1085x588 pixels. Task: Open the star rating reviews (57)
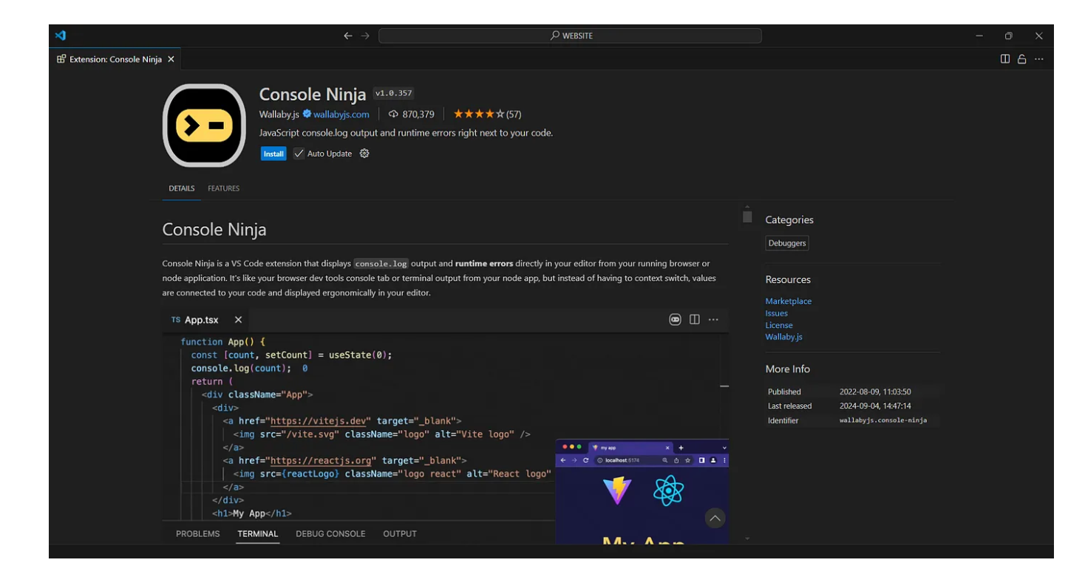click(487, 114)
